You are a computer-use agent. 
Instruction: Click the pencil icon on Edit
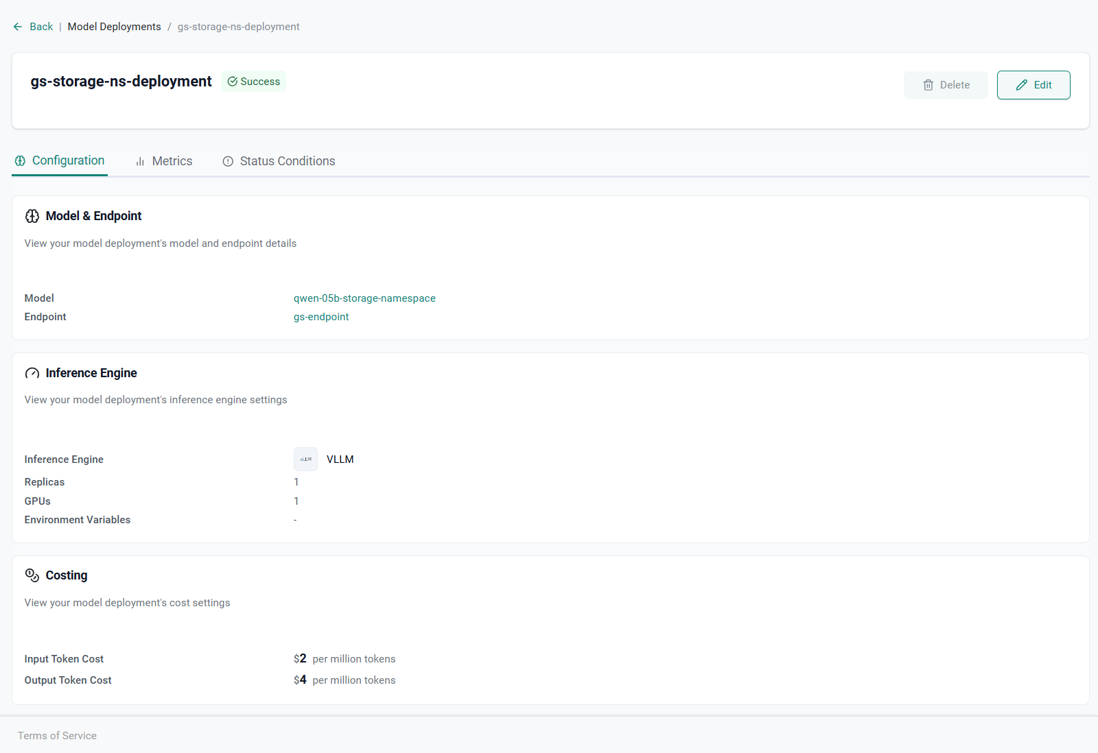click(1022, 85)
